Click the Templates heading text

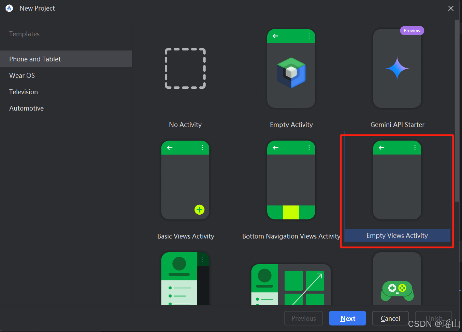24,34
